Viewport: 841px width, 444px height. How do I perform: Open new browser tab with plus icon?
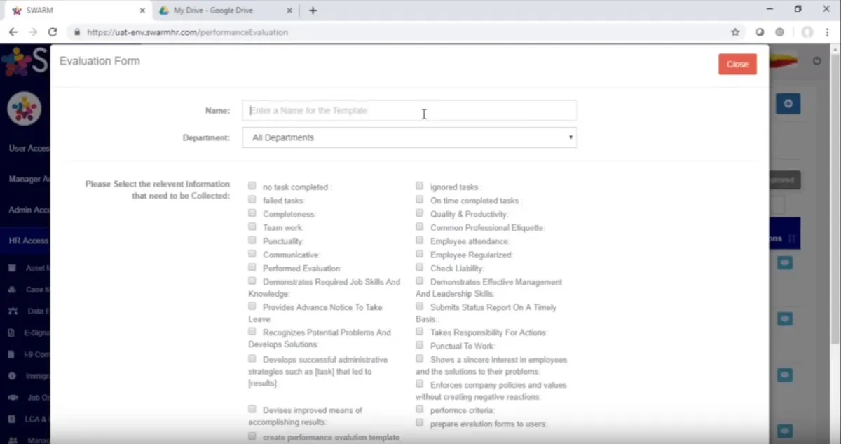coord(313,11)
